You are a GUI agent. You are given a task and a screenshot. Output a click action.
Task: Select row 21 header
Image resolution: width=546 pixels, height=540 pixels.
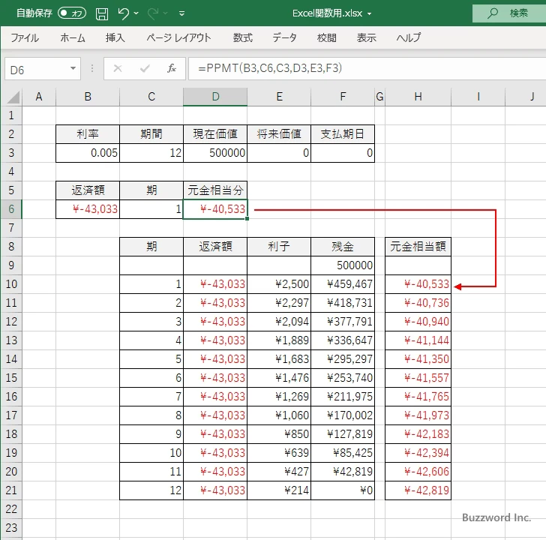pos(11,490)
